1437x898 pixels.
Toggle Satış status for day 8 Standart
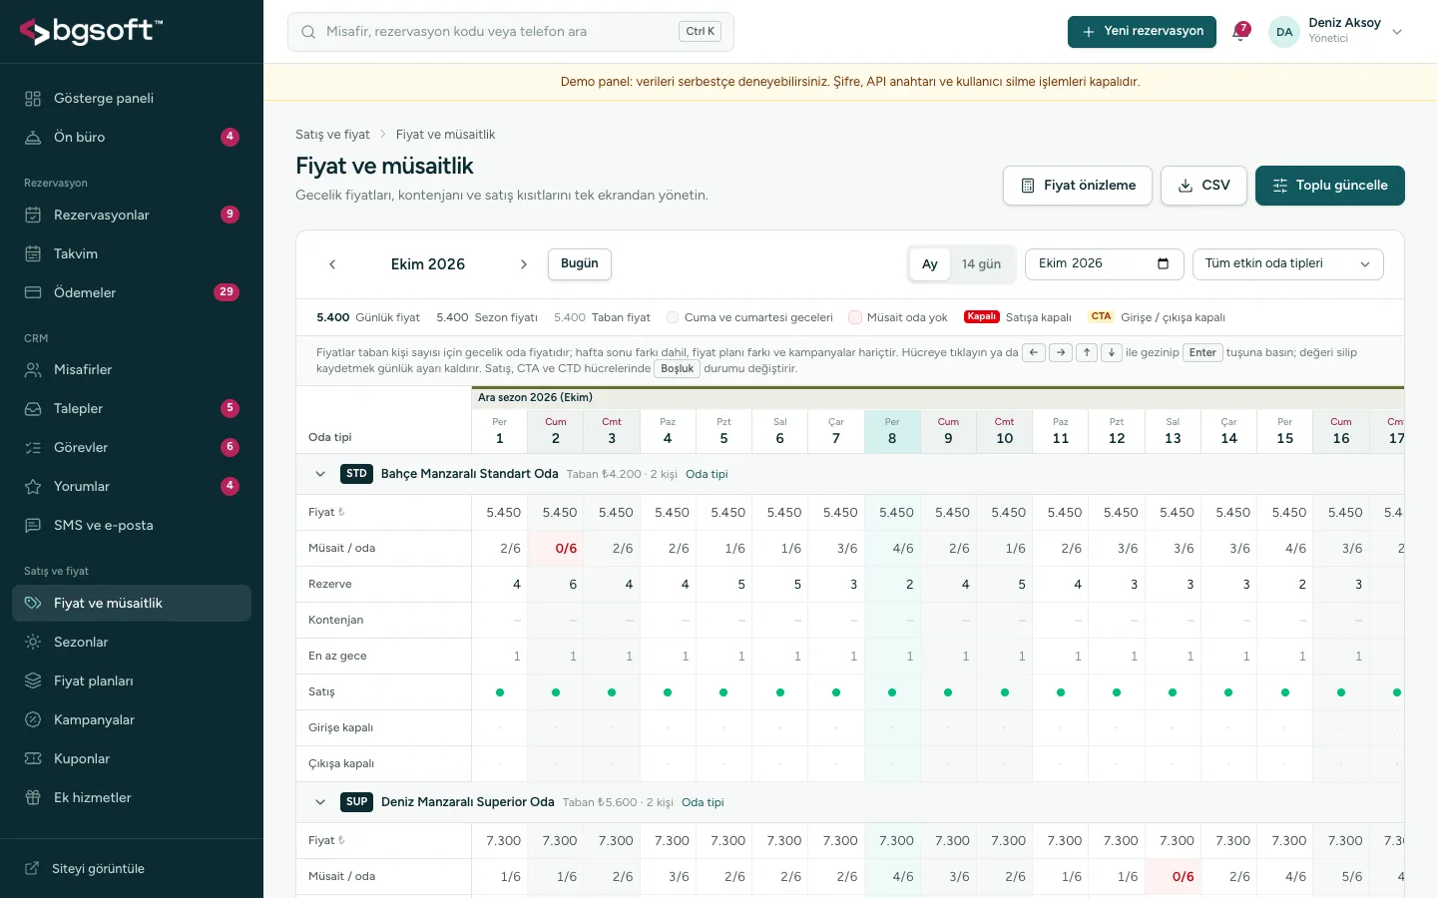892,692
